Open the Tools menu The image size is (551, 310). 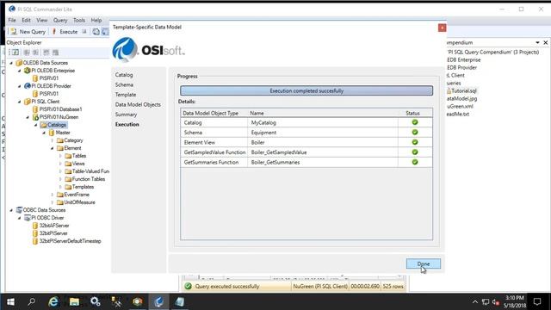(79, 21)
